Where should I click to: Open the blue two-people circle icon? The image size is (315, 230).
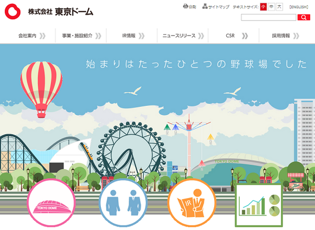(x=123, y=203)
